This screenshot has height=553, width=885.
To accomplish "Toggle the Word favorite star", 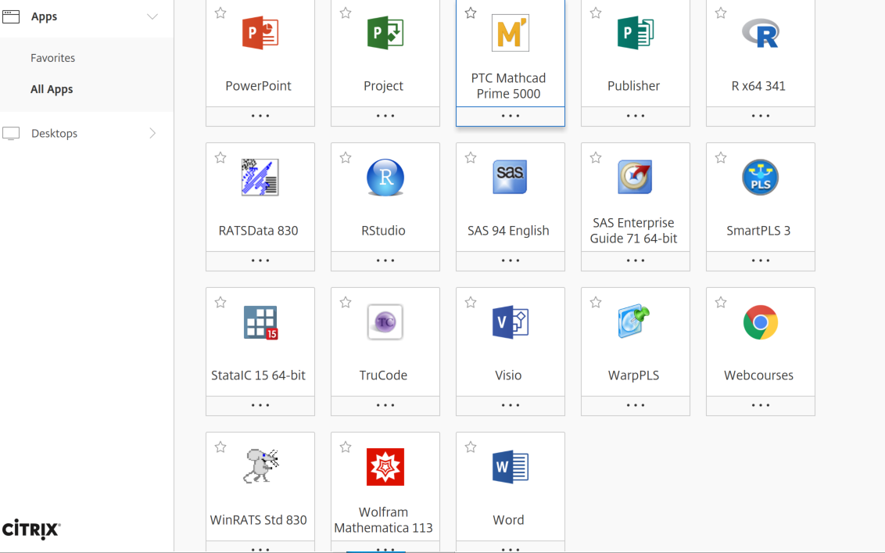I will (471, 447).
